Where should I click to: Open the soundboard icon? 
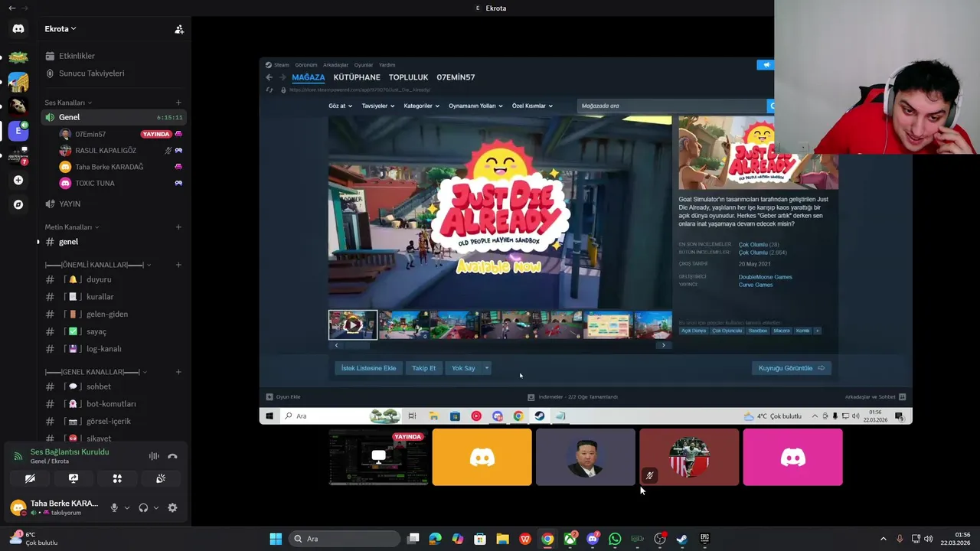tap(161, 478)
